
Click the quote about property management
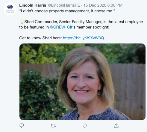click(x=67, y=11)
